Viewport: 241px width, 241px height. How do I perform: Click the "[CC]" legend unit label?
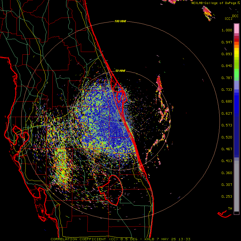[x=228, y=18]
